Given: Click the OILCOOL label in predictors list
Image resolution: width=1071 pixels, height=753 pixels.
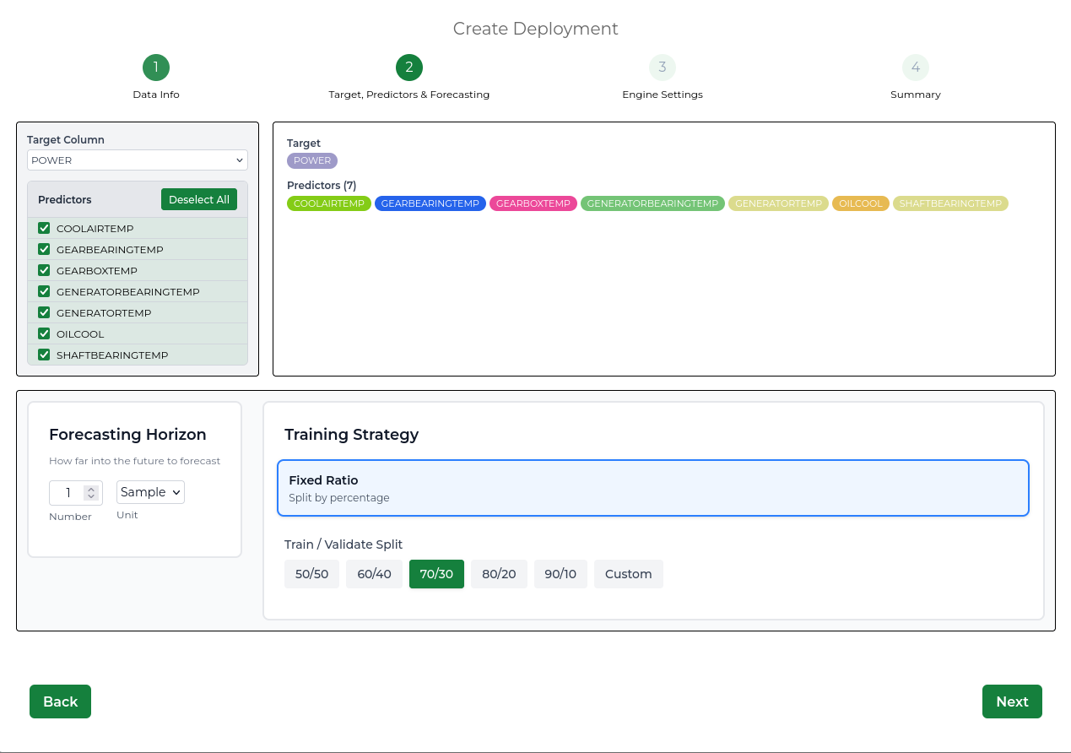Looking at the screenshot, I should tap(80, 334).
